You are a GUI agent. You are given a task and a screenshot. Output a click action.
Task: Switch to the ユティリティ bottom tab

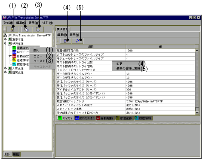66,118
